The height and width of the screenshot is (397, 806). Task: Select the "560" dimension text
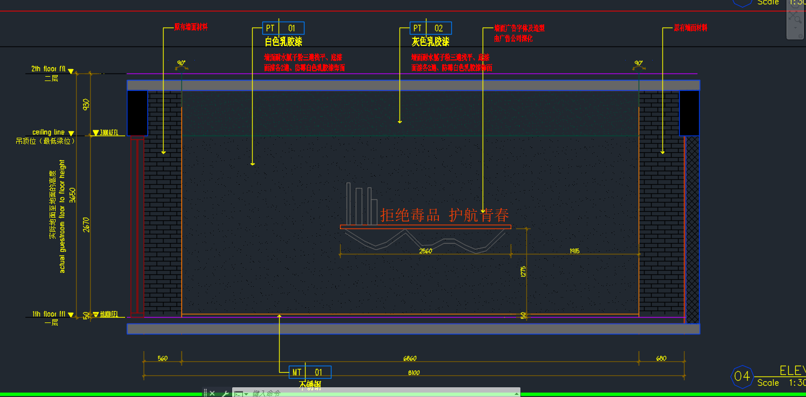(x=162, y=358)
